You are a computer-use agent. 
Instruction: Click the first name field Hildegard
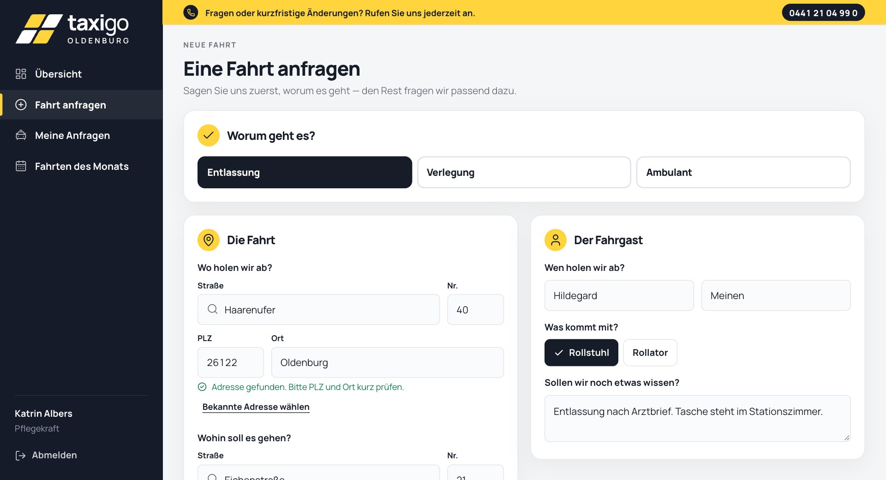point(619,295)
